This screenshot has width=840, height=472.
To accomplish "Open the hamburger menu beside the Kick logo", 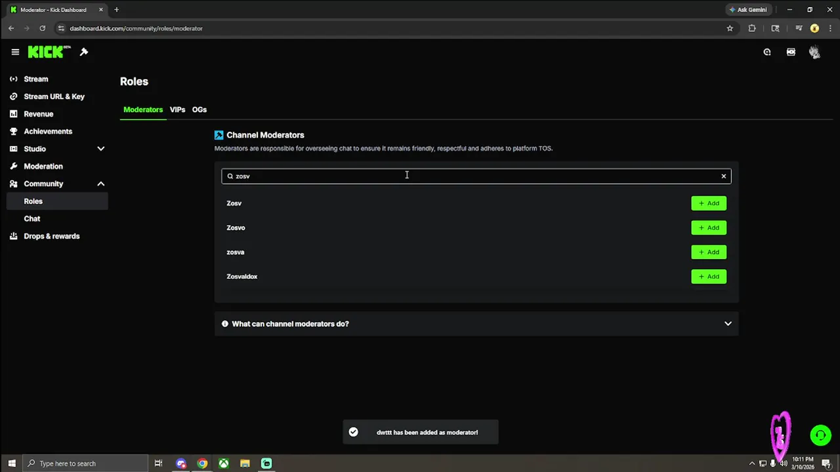I will (15, 52).
